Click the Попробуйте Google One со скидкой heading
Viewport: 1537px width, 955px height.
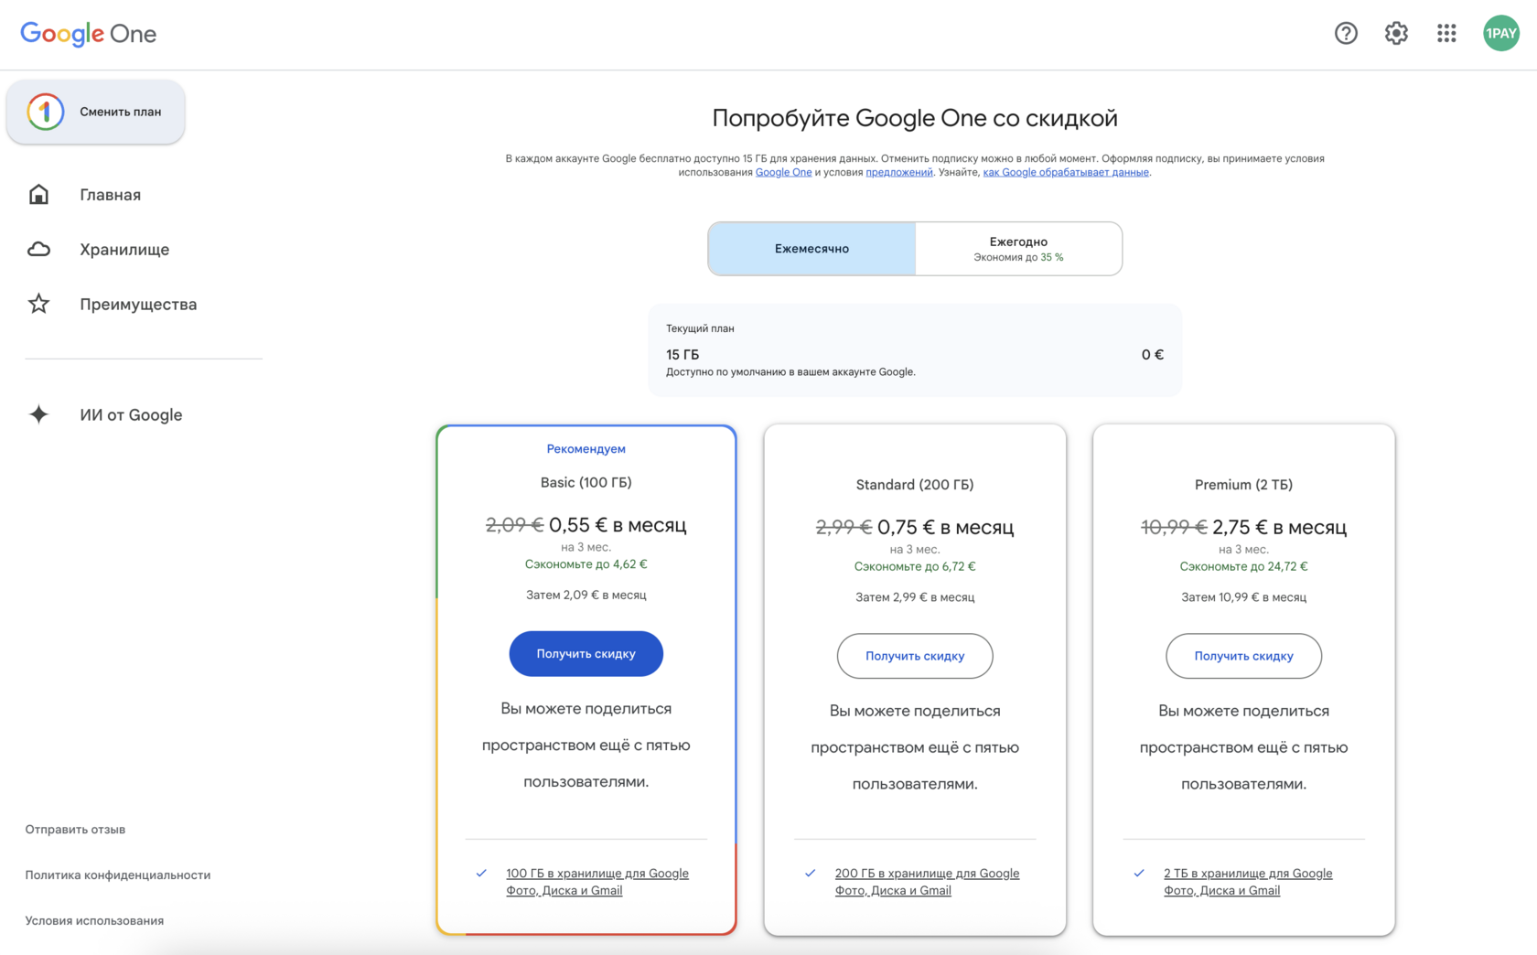[915, 119]
